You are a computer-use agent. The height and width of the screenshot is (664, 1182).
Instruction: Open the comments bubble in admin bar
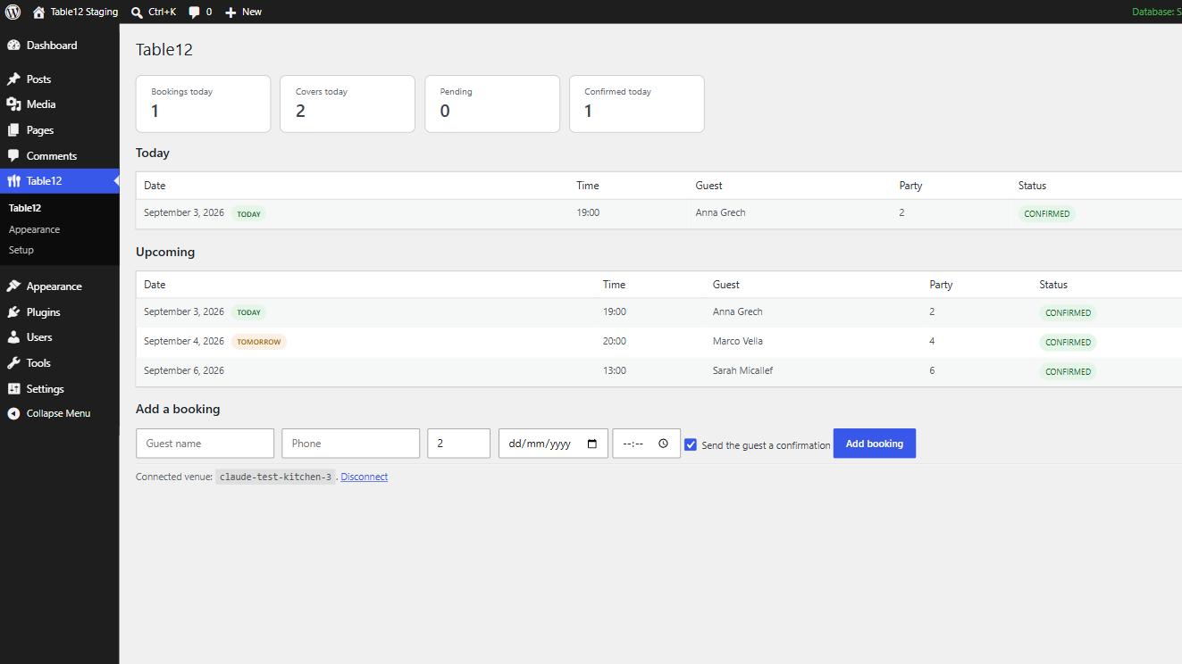(194, 12)
